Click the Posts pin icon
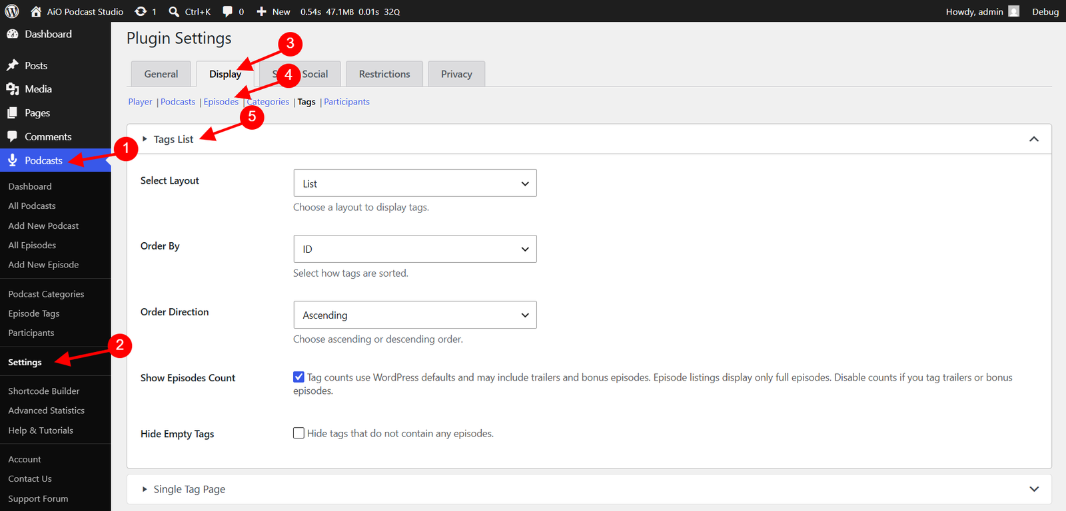Screen dimensions: 1066x511 click(12, 65)
